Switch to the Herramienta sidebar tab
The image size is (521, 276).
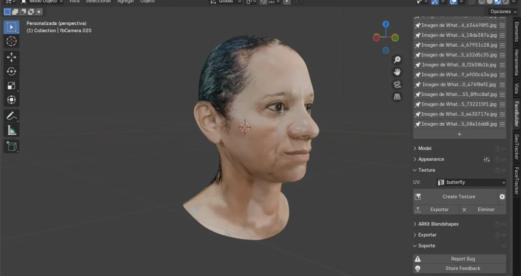click(x=517, y=63)
